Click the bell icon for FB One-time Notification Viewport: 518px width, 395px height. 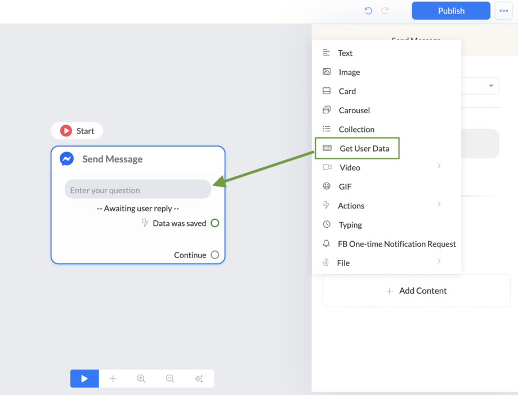tap(326, 243)
